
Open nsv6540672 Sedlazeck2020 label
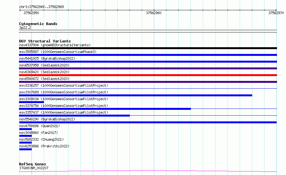point(44,79)
